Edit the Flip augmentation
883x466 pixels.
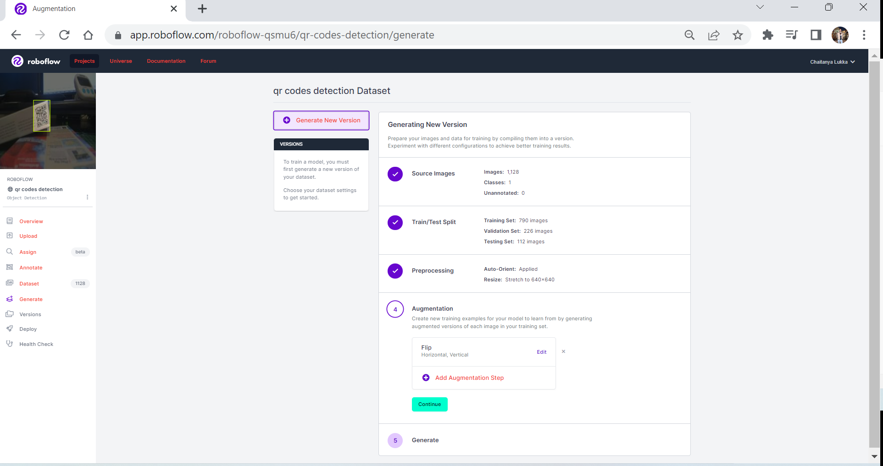542,352
